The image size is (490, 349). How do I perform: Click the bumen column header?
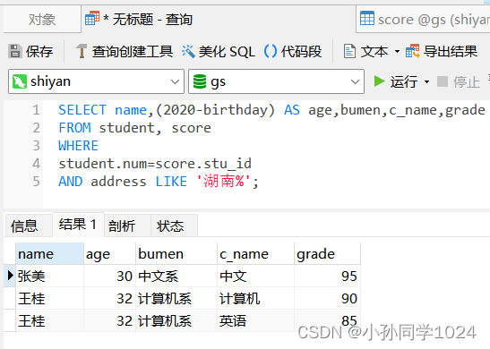[176, 254]
